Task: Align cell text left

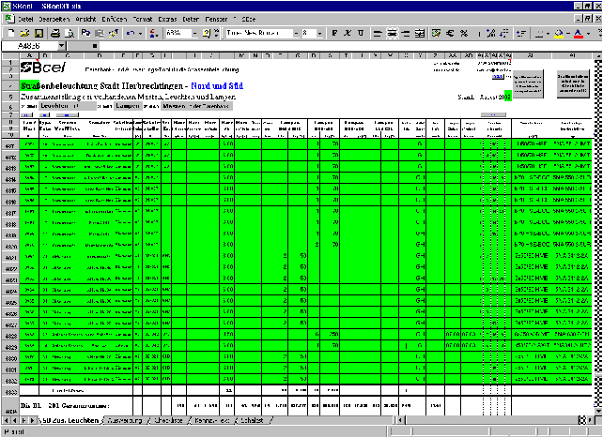Action: [378, 34]
